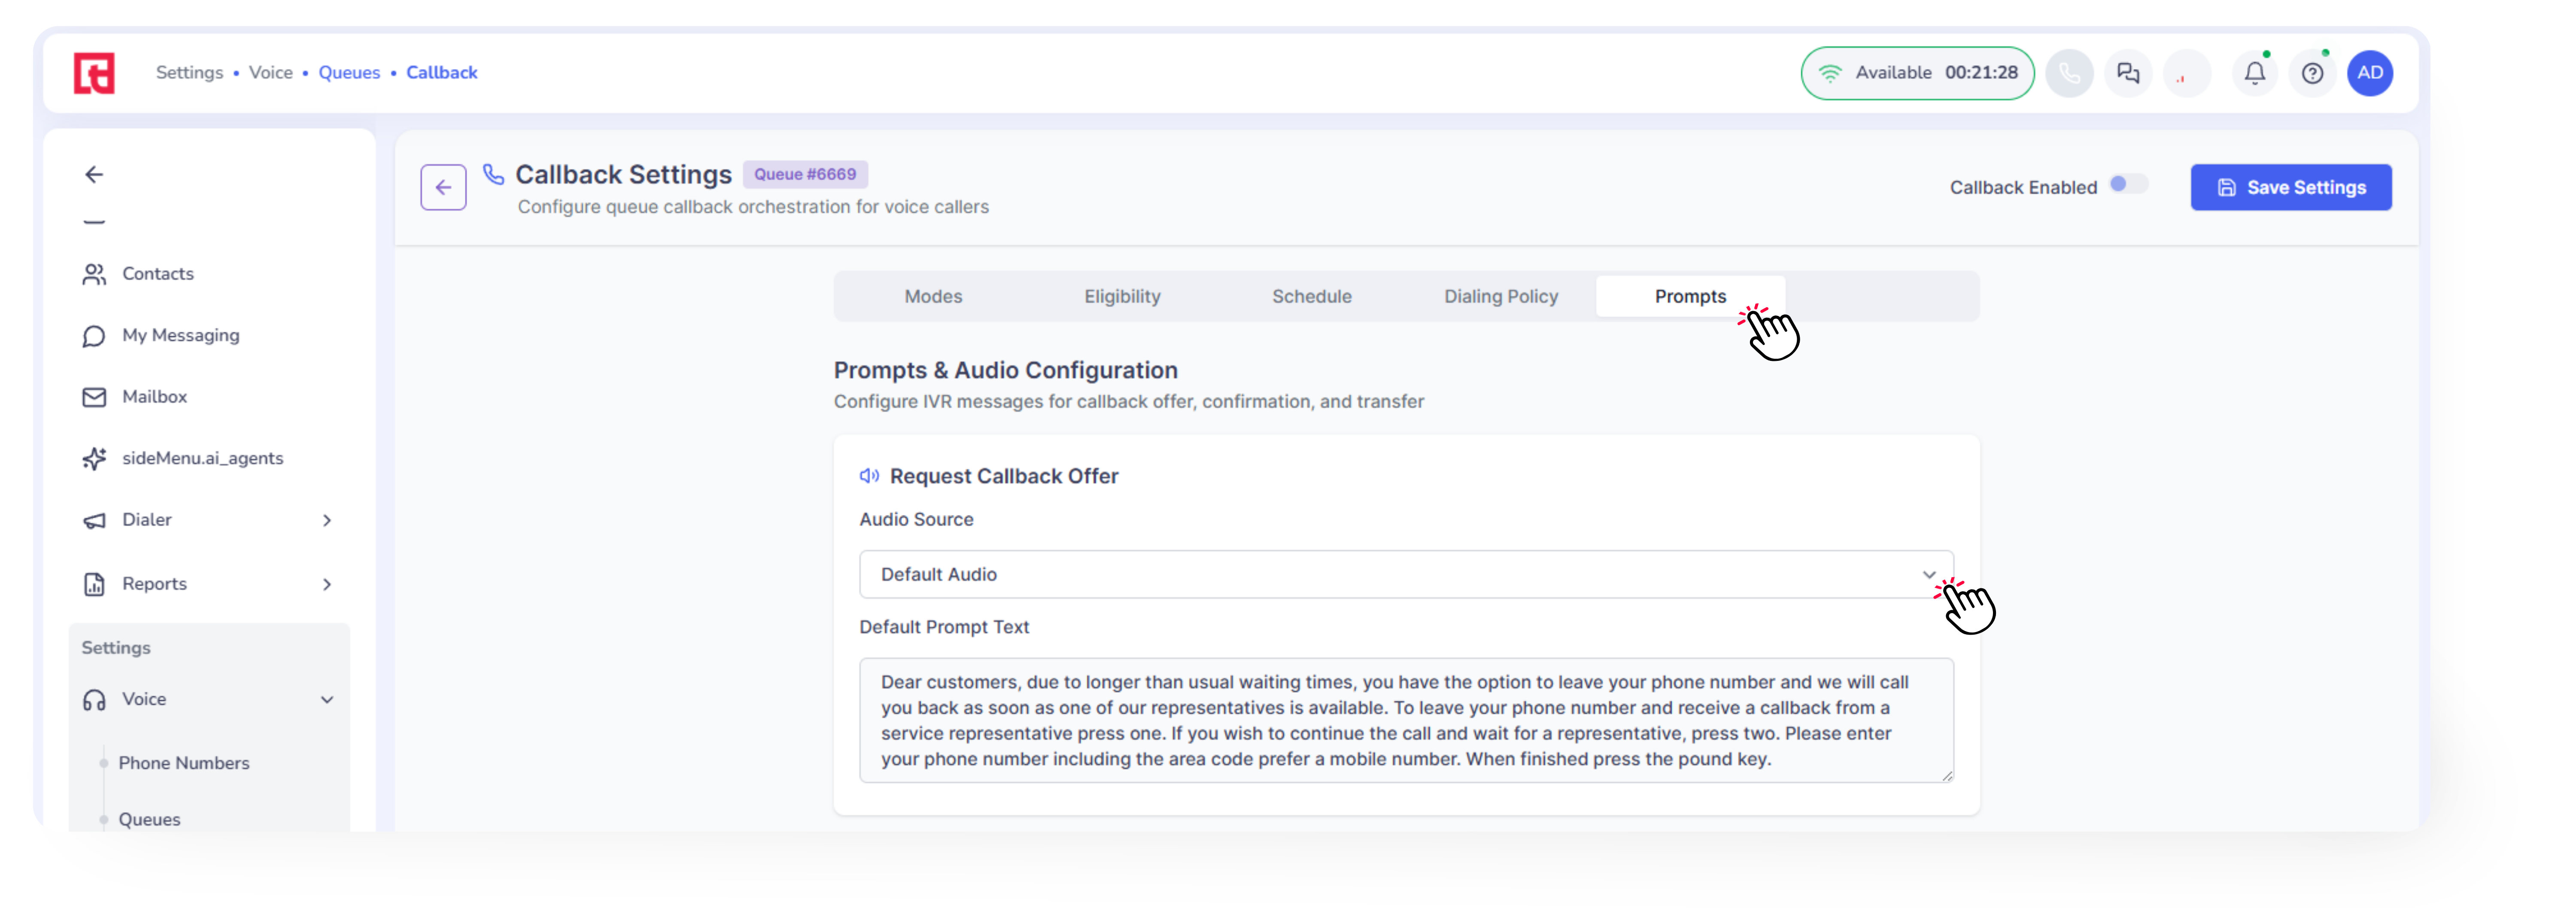
Task: Click the phone dialer icon in top bar
Action: [x=2069, y=73]
